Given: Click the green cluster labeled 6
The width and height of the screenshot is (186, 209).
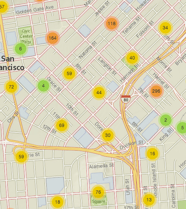Looking at the screenshot, I should pos(21,49).
